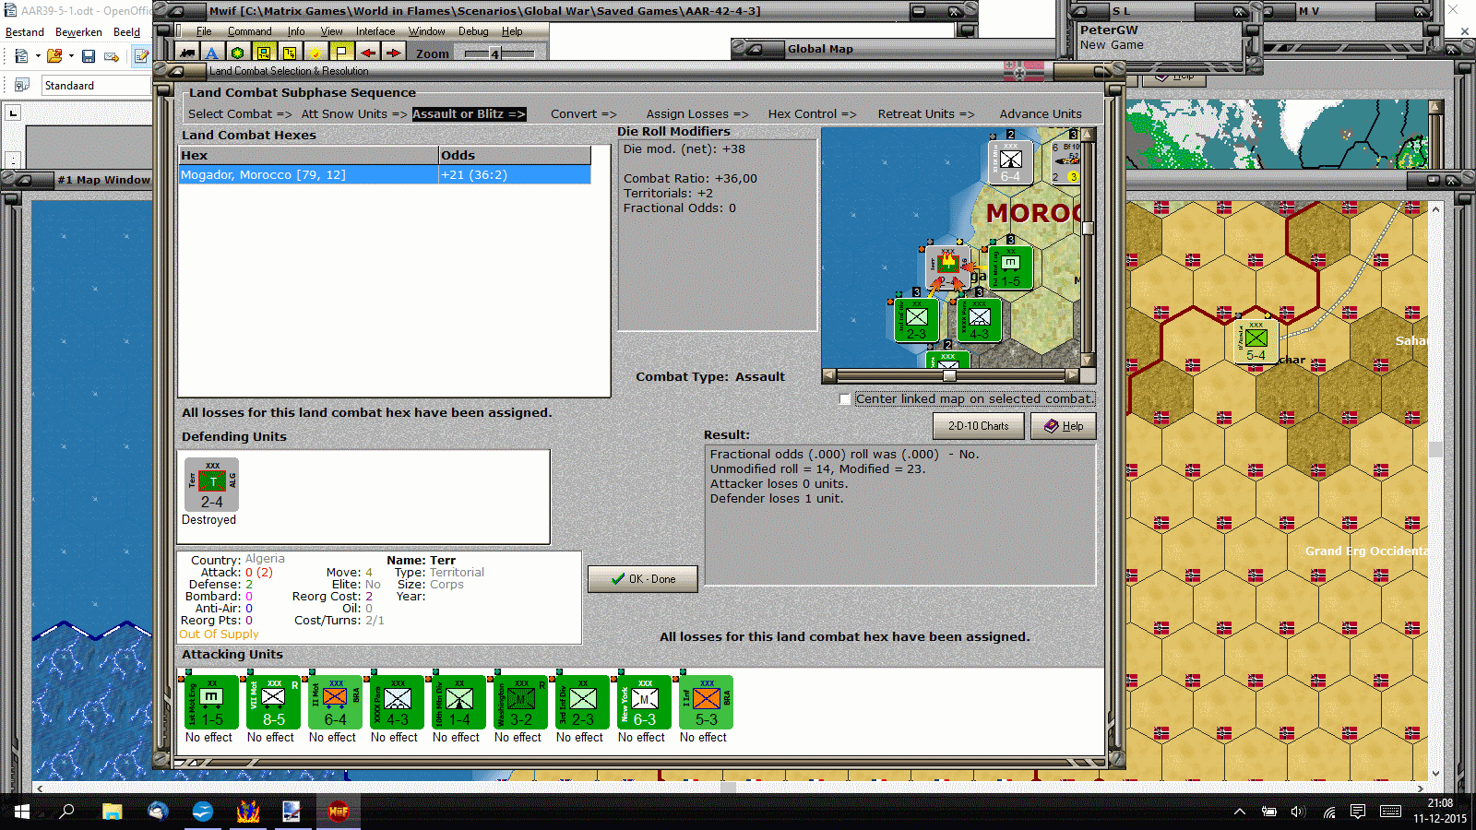
Task: Click the mini-map vertical scrollbar thumb
Action: pyautogui.click(x=1089, y=228)
